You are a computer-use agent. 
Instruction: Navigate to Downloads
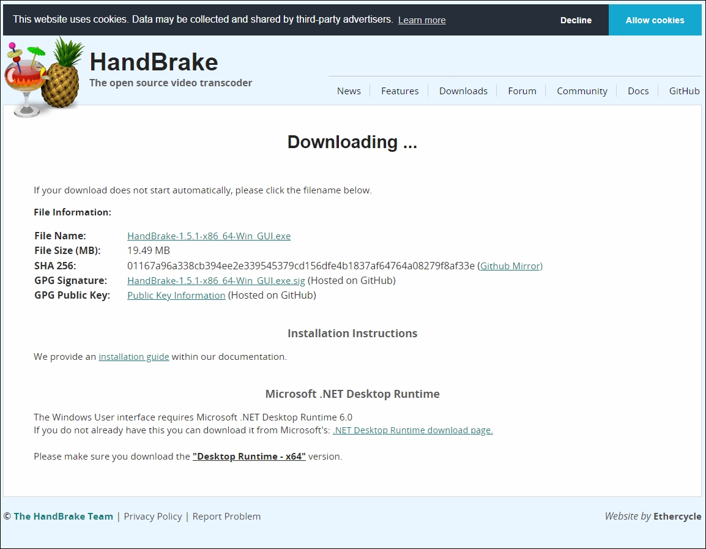pyautogui.click(x=463, y=91)
